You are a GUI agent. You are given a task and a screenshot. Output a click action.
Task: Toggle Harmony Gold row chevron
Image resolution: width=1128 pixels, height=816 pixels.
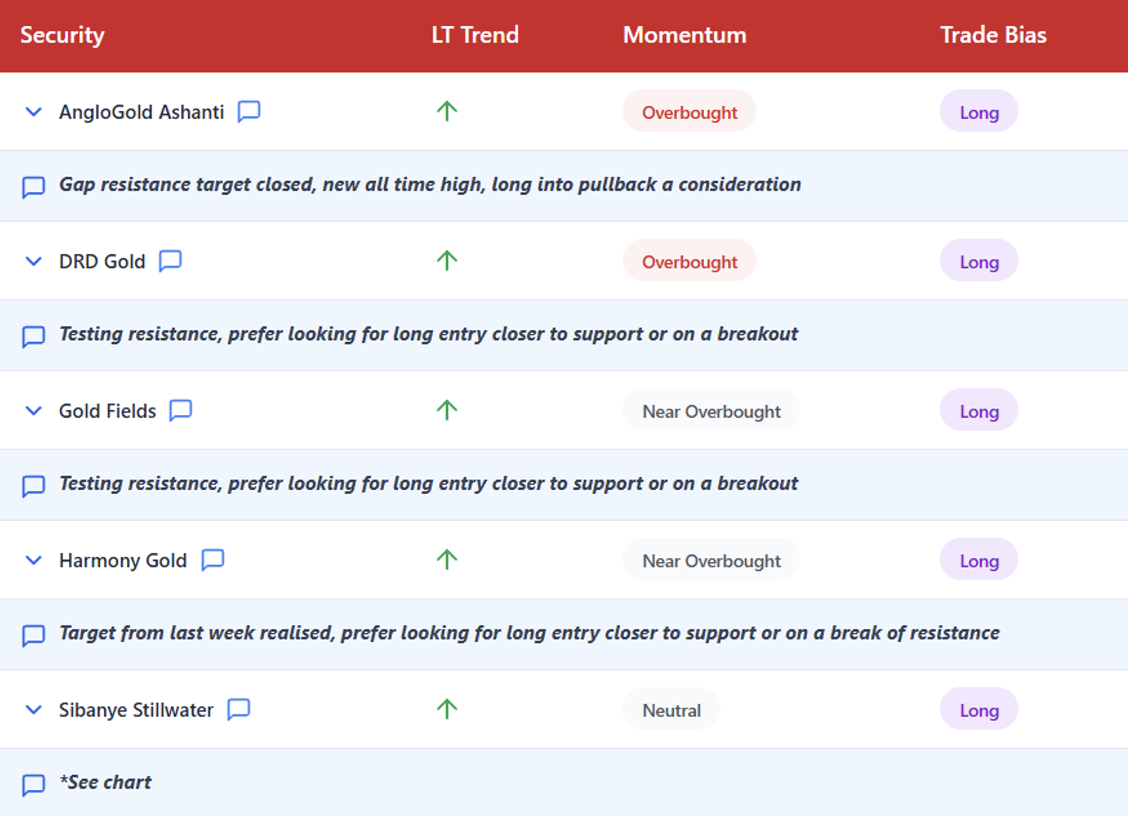34,560
